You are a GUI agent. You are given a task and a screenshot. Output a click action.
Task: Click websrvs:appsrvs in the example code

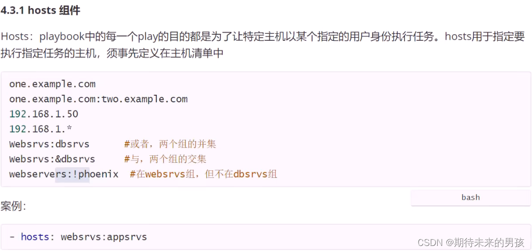[x=104, y=236]
